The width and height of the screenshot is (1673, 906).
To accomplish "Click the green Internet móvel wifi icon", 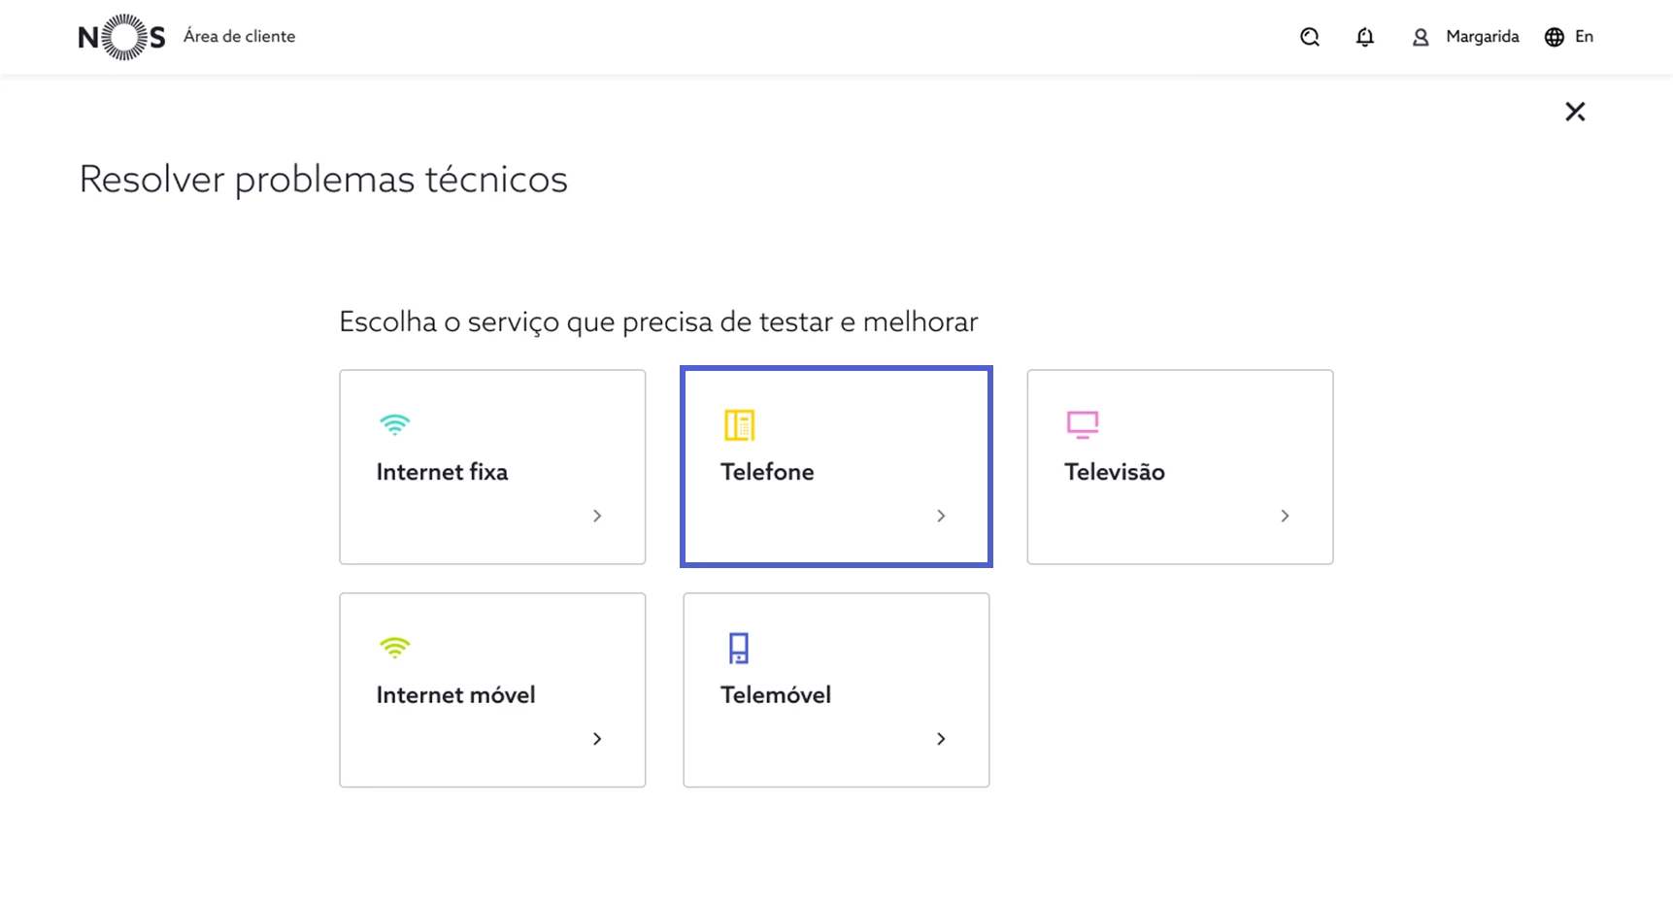I will 394,648.
